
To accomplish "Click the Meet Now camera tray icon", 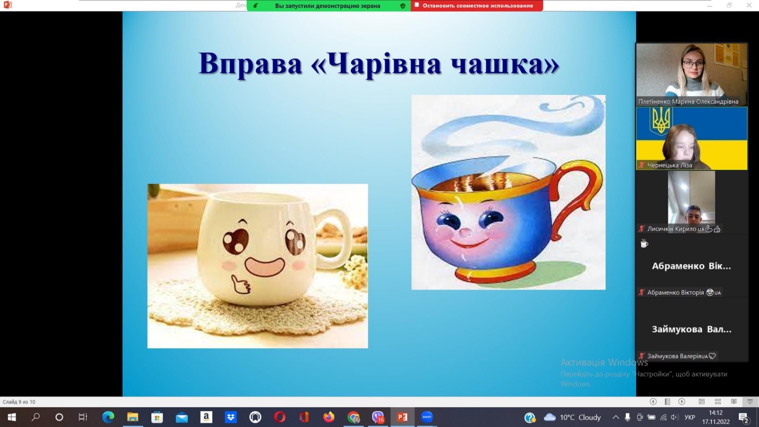I will tap(639, 418).
